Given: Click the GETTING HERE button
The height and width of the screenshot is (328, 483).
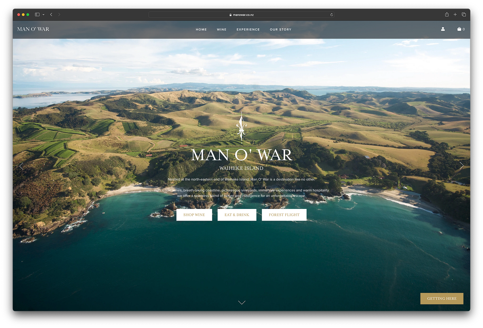Looking at the screenshot, I should point(442,298).
